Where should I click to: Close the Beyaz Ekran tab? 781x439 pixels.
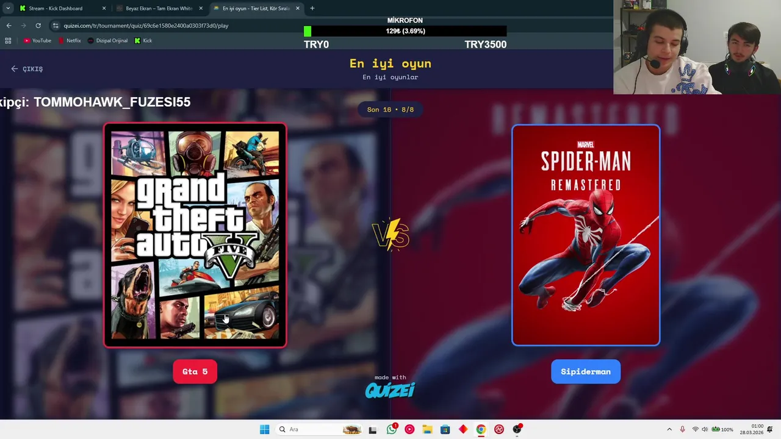pyautogui.click(x=201, y=9)
